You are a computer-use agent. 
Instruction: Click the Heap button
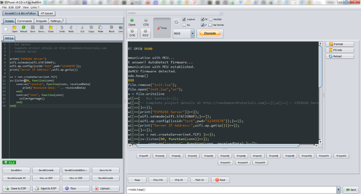click(137, 180)
